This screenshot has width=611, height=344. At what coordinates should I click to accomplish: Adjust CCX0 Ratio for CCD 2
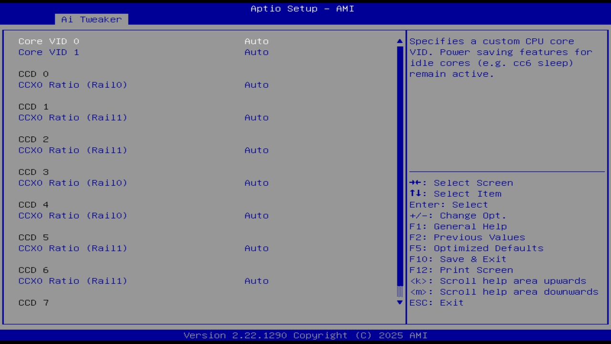[x=256, y=150]
